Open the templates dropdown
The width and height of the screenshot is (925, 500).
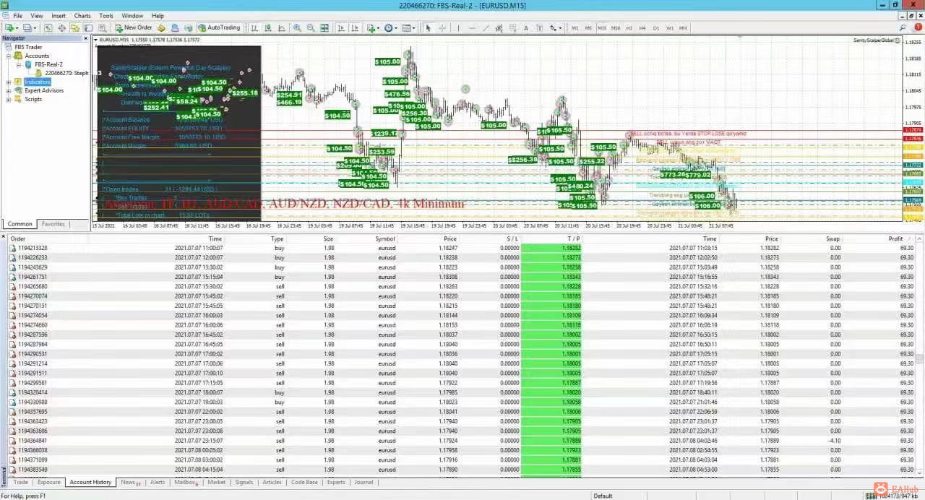click(x=409, y=27)
